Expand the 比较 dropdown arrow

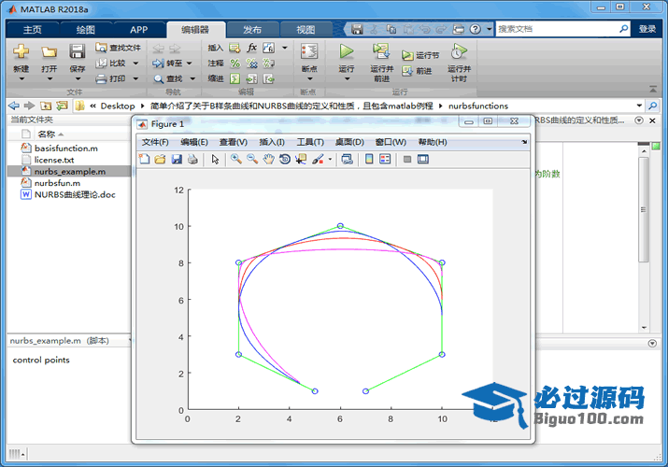point(135,63)
